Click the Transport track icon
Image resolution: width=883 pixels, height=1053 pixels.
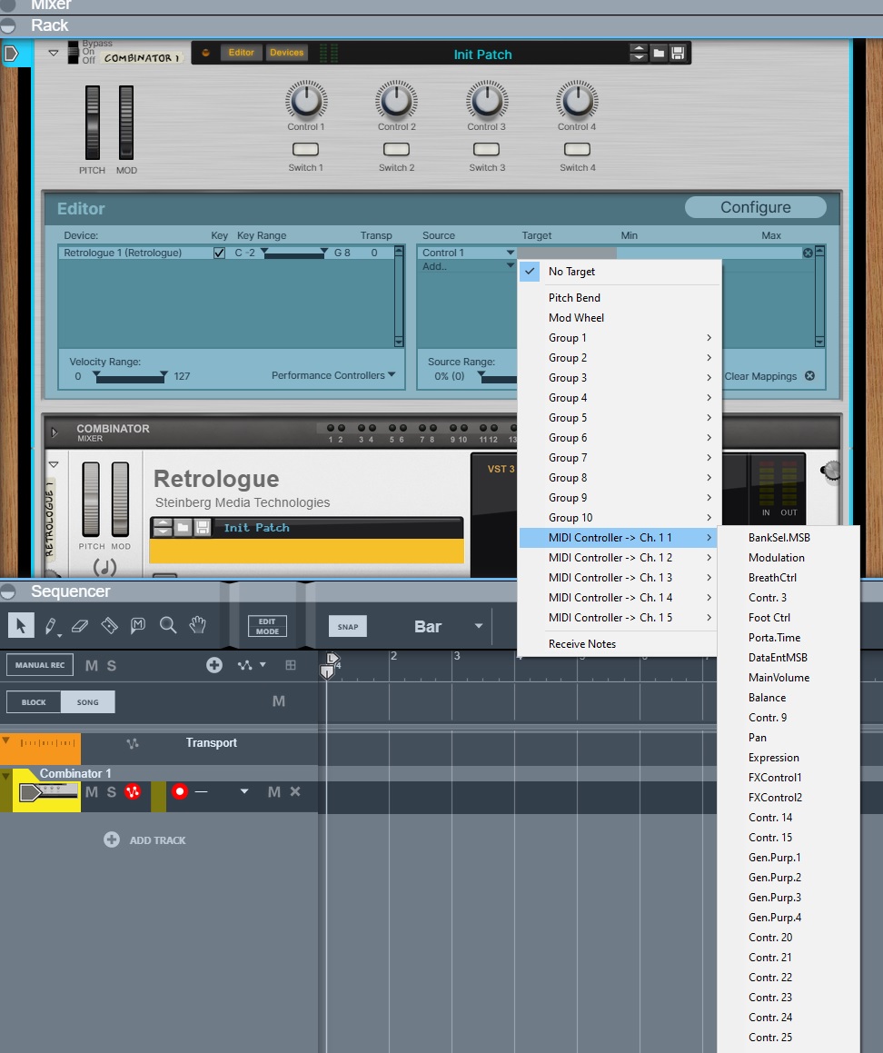tap(40, 748)
